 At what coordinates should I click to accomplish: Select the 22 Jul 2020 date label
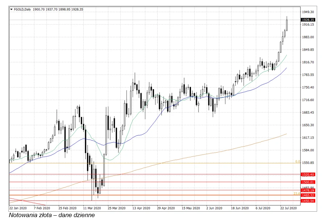[x=288, y=208]
